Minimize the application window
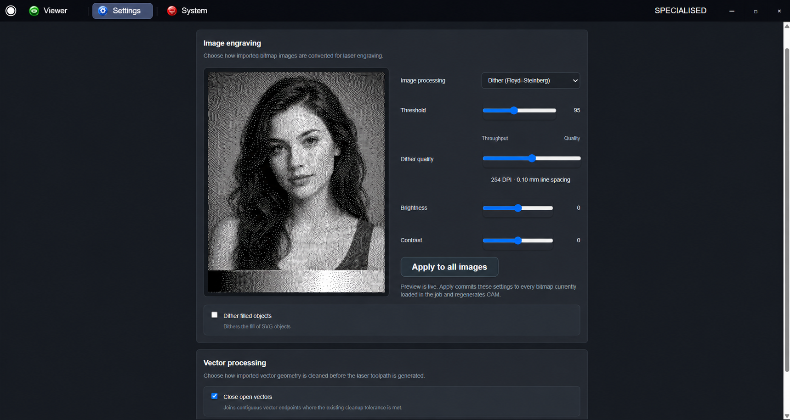 [x=732, y=11]
